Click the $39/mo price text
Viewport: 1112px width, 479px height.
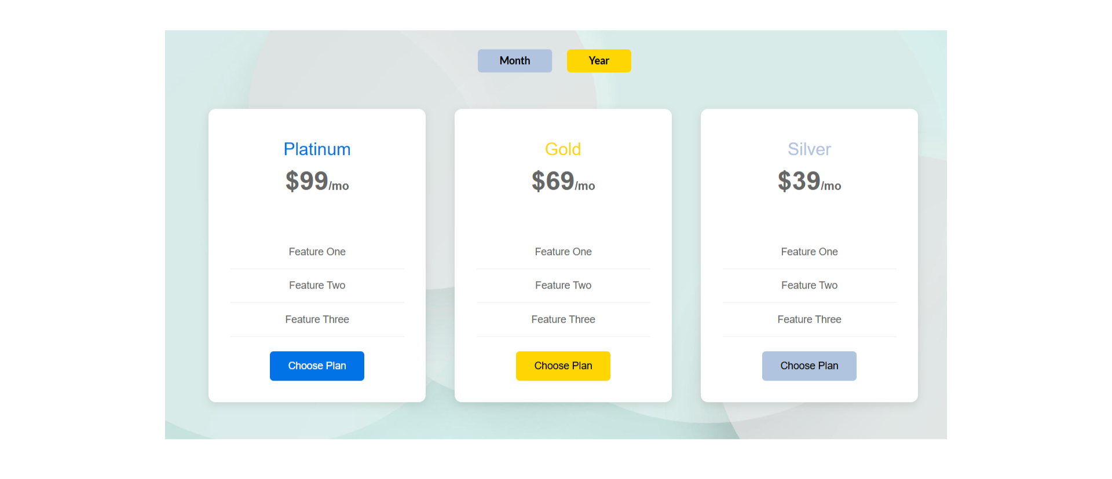click(809, 182)
